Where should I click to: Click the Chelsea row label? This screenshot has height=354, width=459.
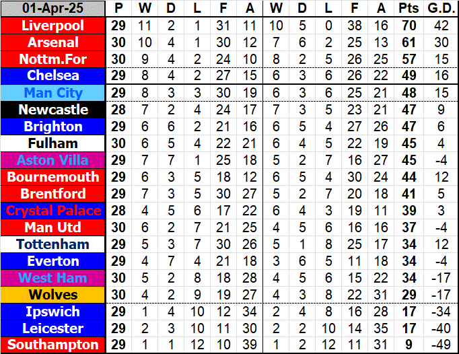[53, 76]
